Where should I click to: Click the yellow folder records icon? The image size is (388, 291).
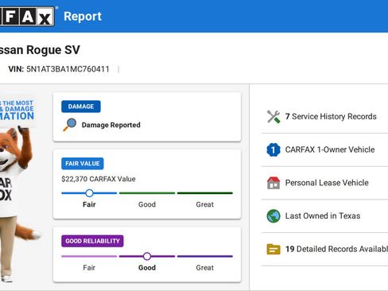point(274,249)
